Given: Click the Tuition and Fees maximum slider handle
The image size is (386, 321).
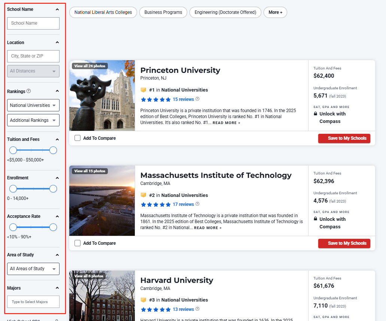Looking at the screenshot, I should pyautogui.click(x=53, y=150).
